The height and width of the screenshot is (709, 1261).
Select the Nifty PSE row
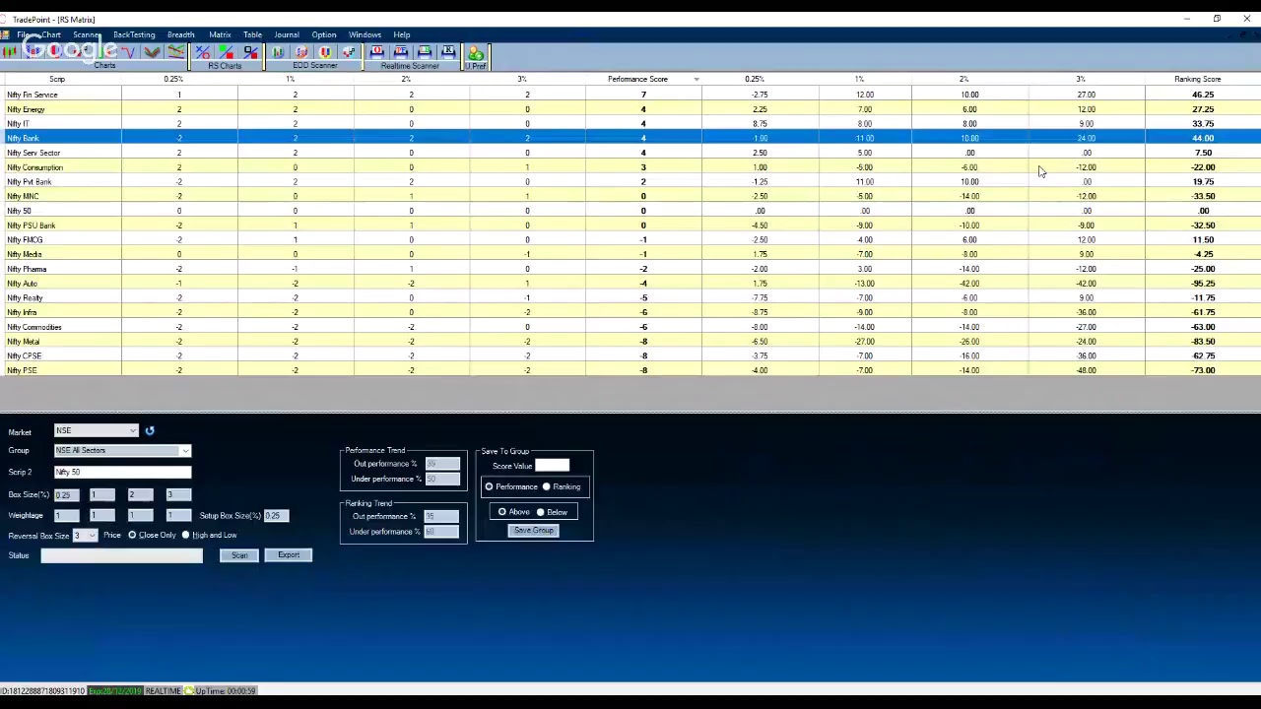[x=630, y=370]
